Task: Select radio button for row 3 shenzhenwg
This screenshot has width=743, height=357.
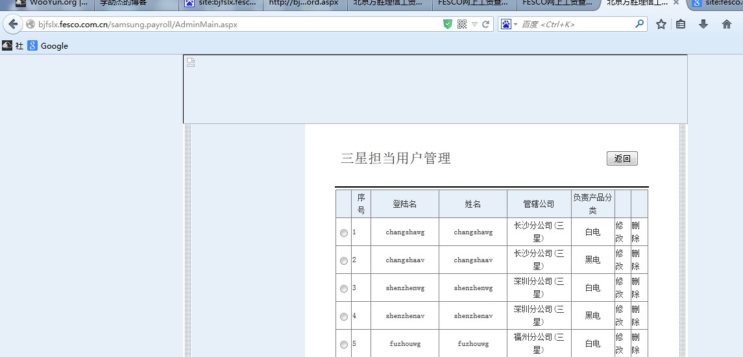Action: pos(344,289)
